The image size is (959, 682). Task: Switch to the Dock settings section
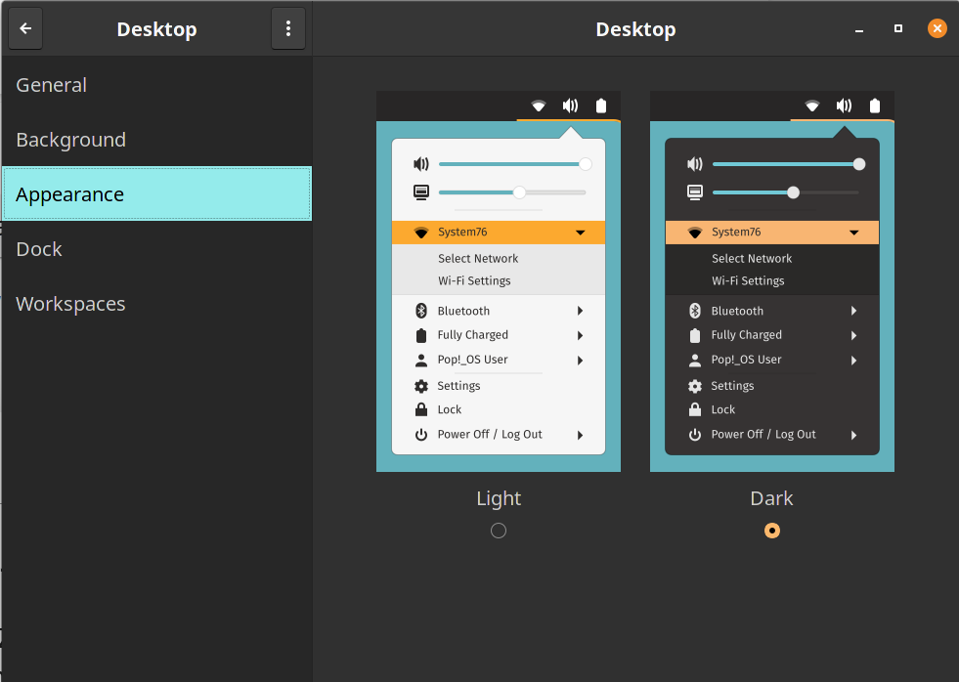39,249
